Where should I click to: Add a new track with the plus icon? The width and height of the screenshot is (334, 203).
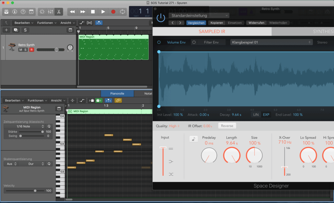(x=6, y=30)
